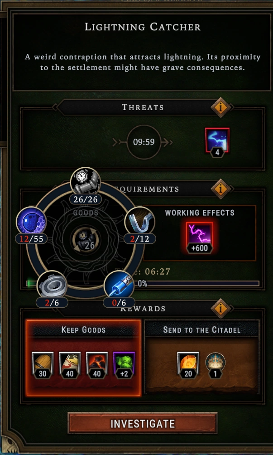Click the barrel reward icon 30
273x455 pixels.
click(x=43, y=365)
